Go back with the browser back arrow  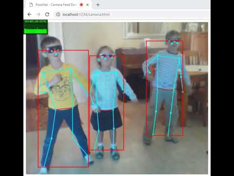pos(29,15)
